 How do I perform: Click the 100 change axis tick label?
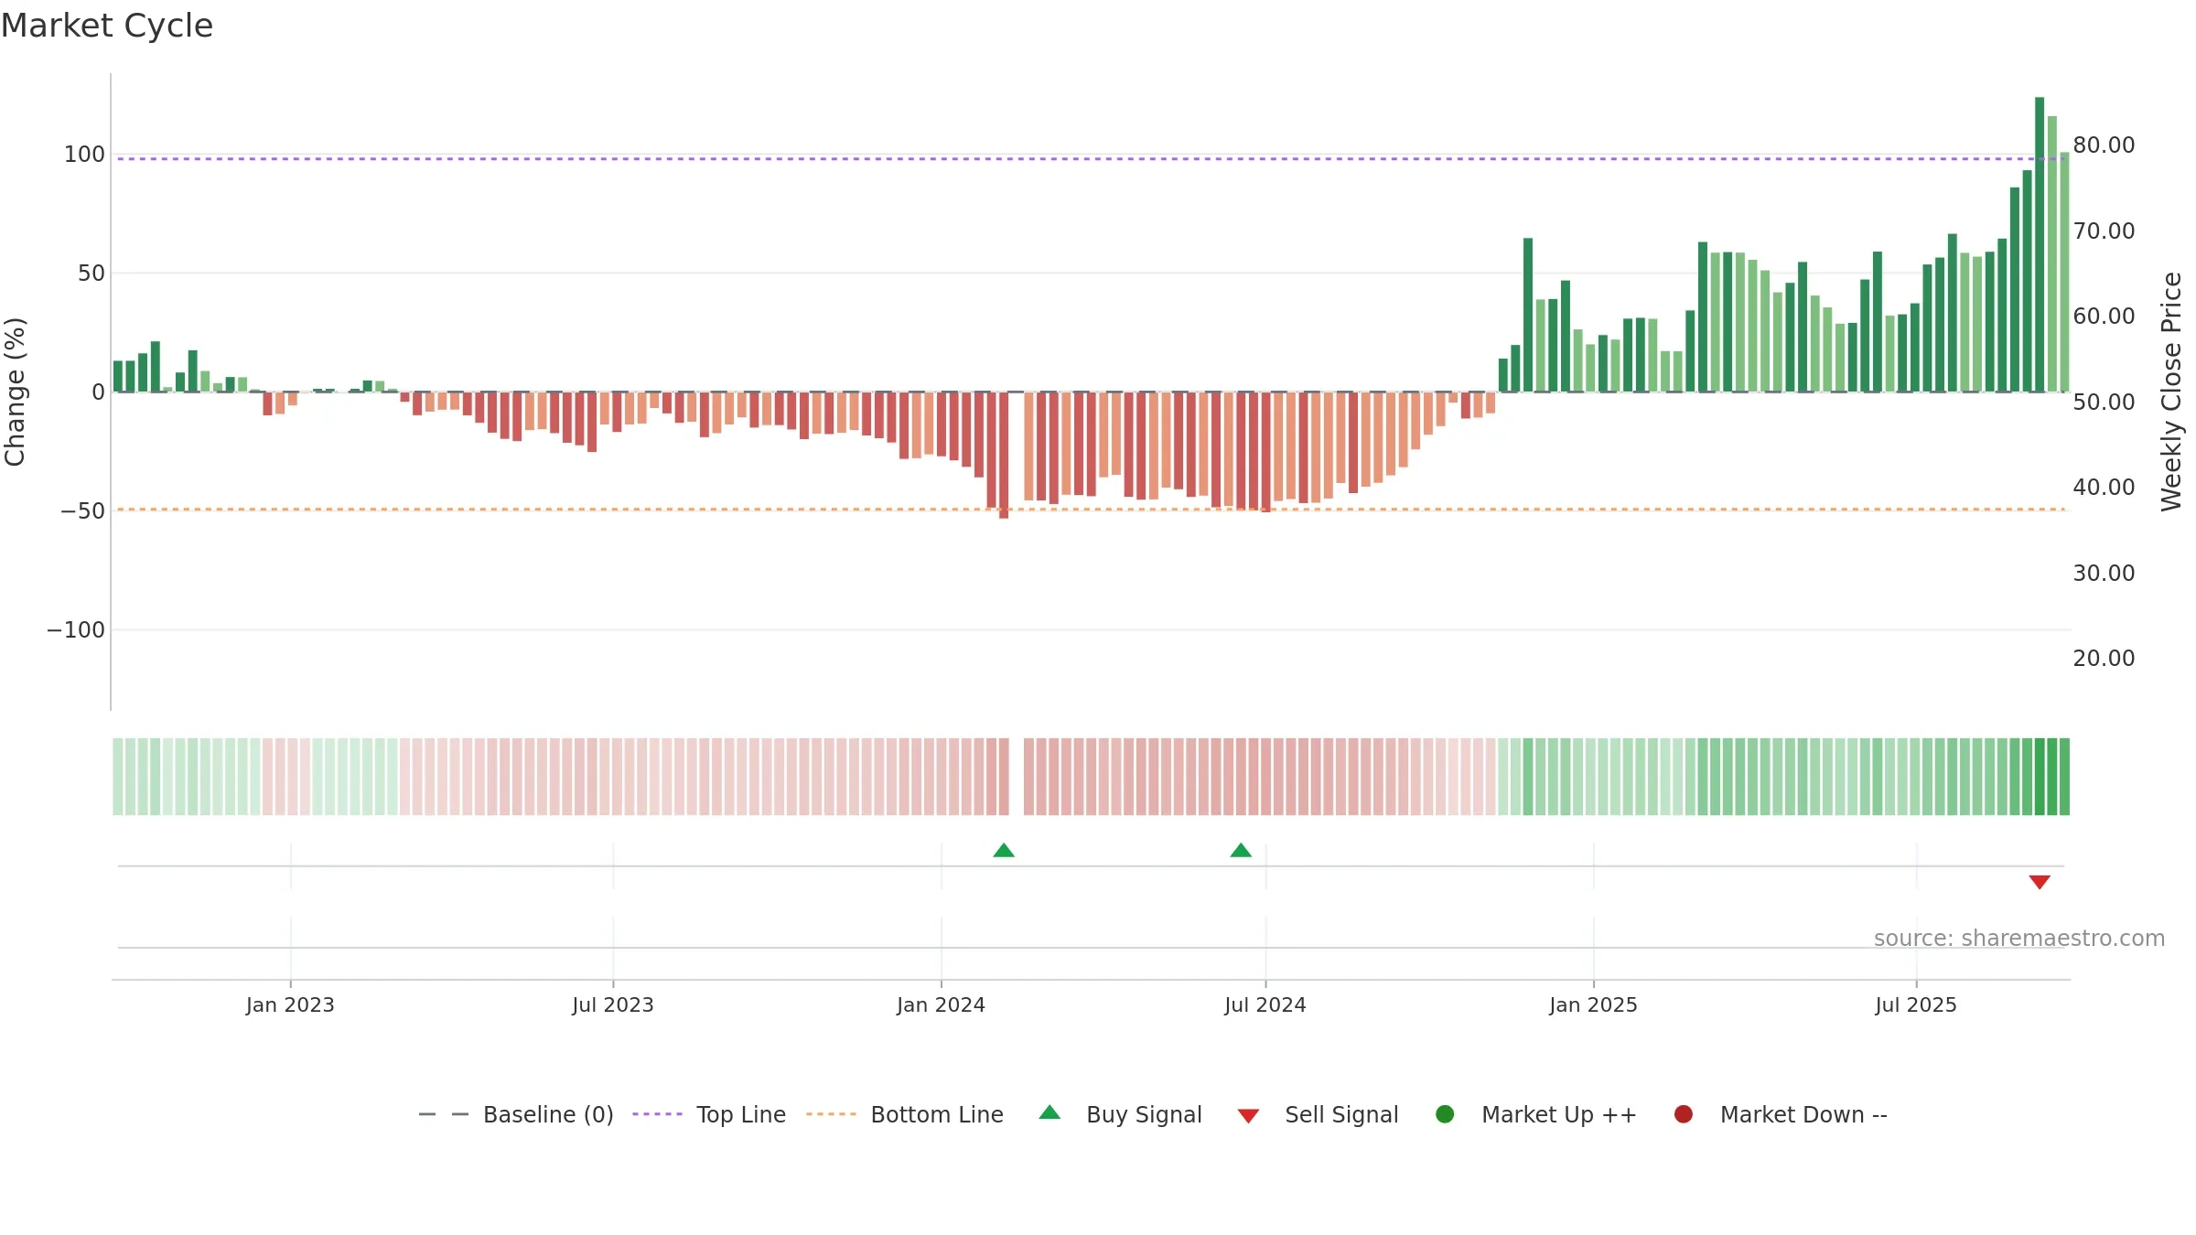pos(84,155)
